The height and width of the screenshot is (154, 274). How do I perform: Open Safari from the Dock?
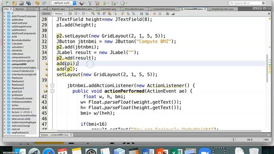coord(48,151)
